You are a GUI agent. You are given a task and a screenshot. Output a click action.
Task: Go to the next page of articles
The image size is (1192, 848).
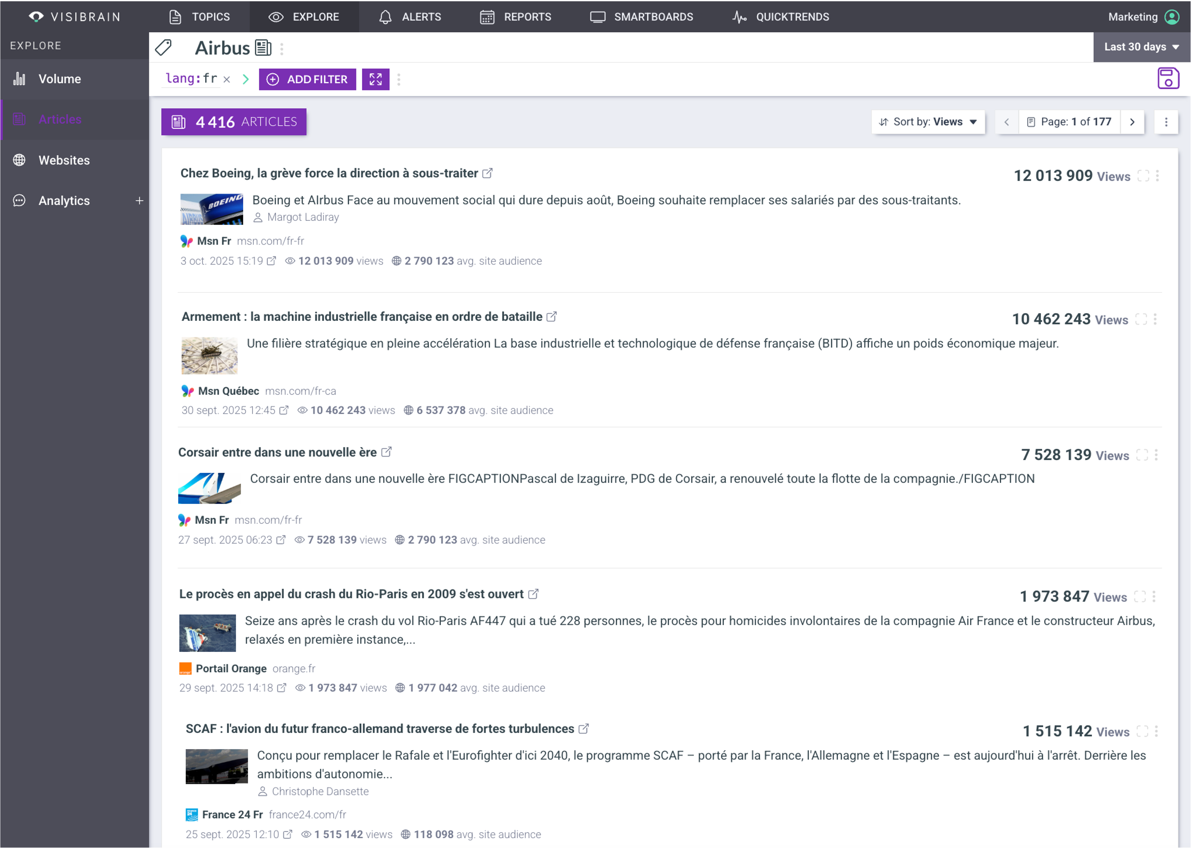(x=1133, y=122)
